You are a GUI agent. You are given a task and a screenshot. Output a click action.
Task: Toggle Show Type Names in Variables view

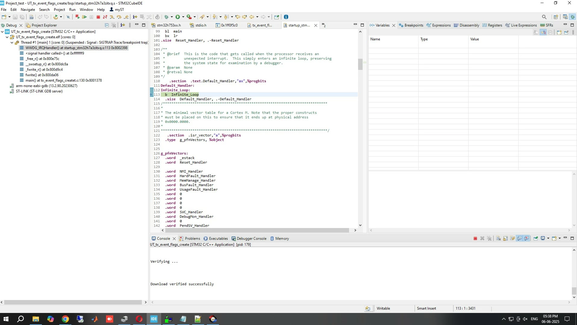(536, 33)
